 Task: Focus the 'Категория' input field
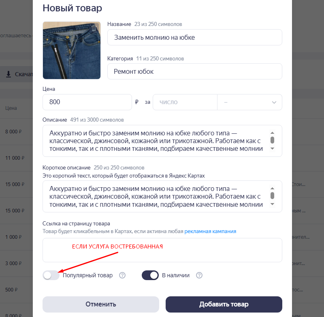pos(194,72)
